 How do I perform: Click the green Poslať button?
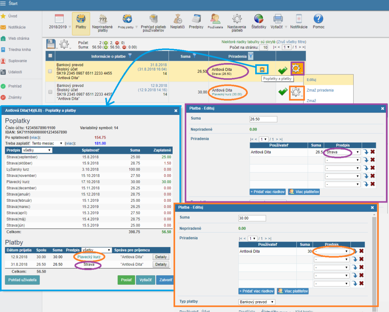[x=125, y=280]
